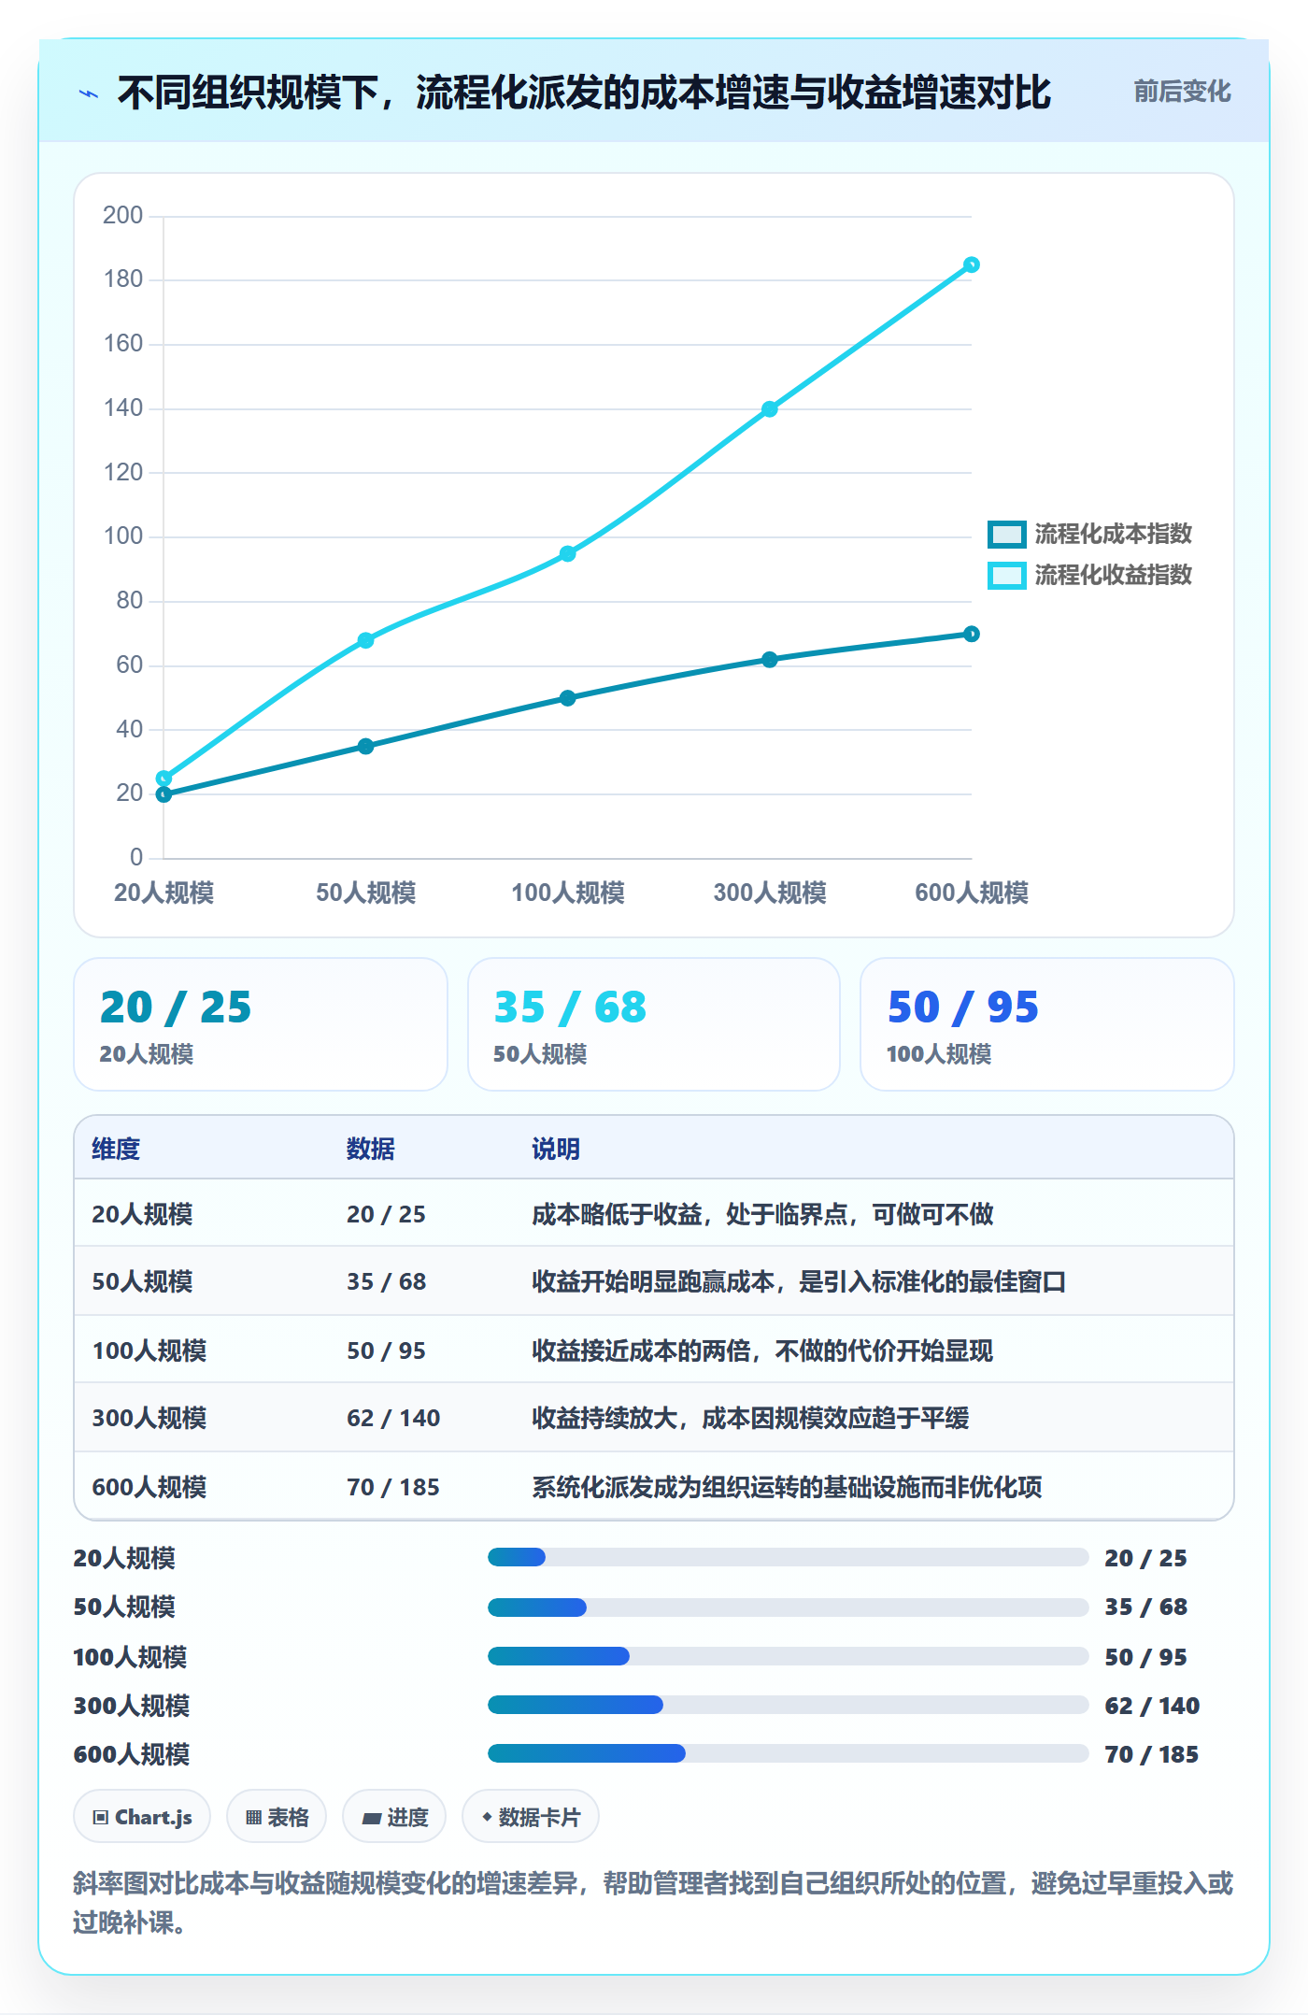The image size is (1308, 2015).
Task: Click the benefit data point at 300人规模
Action: coord(770,409)
